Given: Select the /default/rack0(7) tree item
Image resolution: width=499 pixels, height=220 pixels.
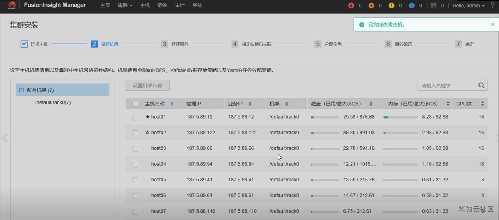Looking at the screenshot, I should tap(53, 102).
